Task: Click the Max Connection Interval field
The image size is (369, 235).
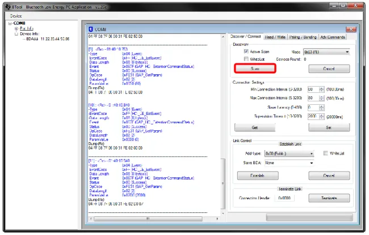Action: 313,98
